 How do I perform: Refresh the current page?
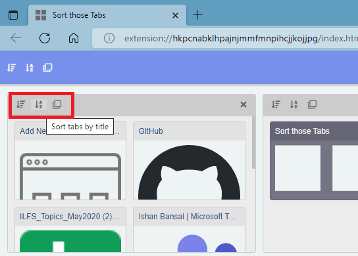pyautogui.click(x=45, y=38)
